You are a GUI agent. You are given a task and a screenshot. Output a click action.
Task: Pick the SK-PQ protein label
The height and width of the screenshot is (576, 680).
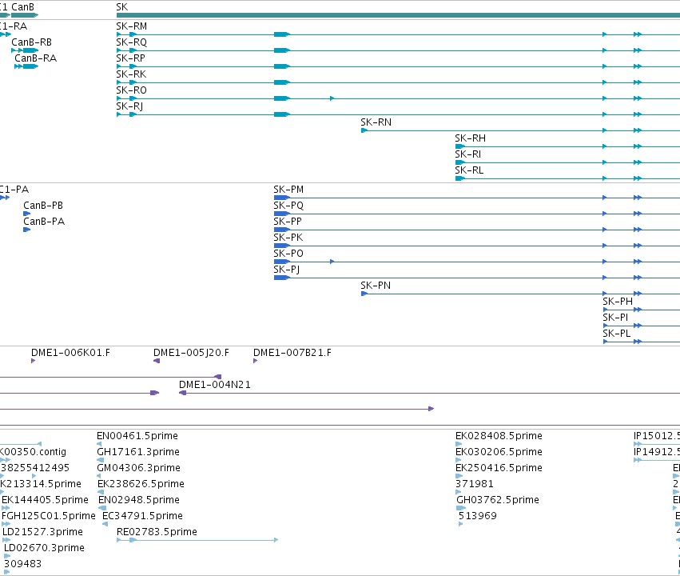288,206
